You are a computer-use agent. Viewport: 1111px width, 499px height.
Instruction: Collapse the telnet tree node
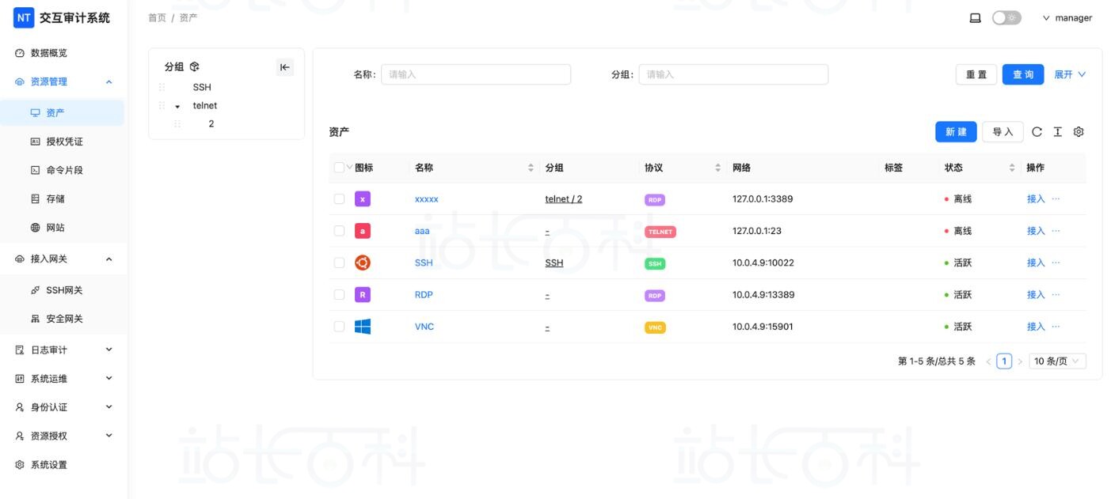177,106
